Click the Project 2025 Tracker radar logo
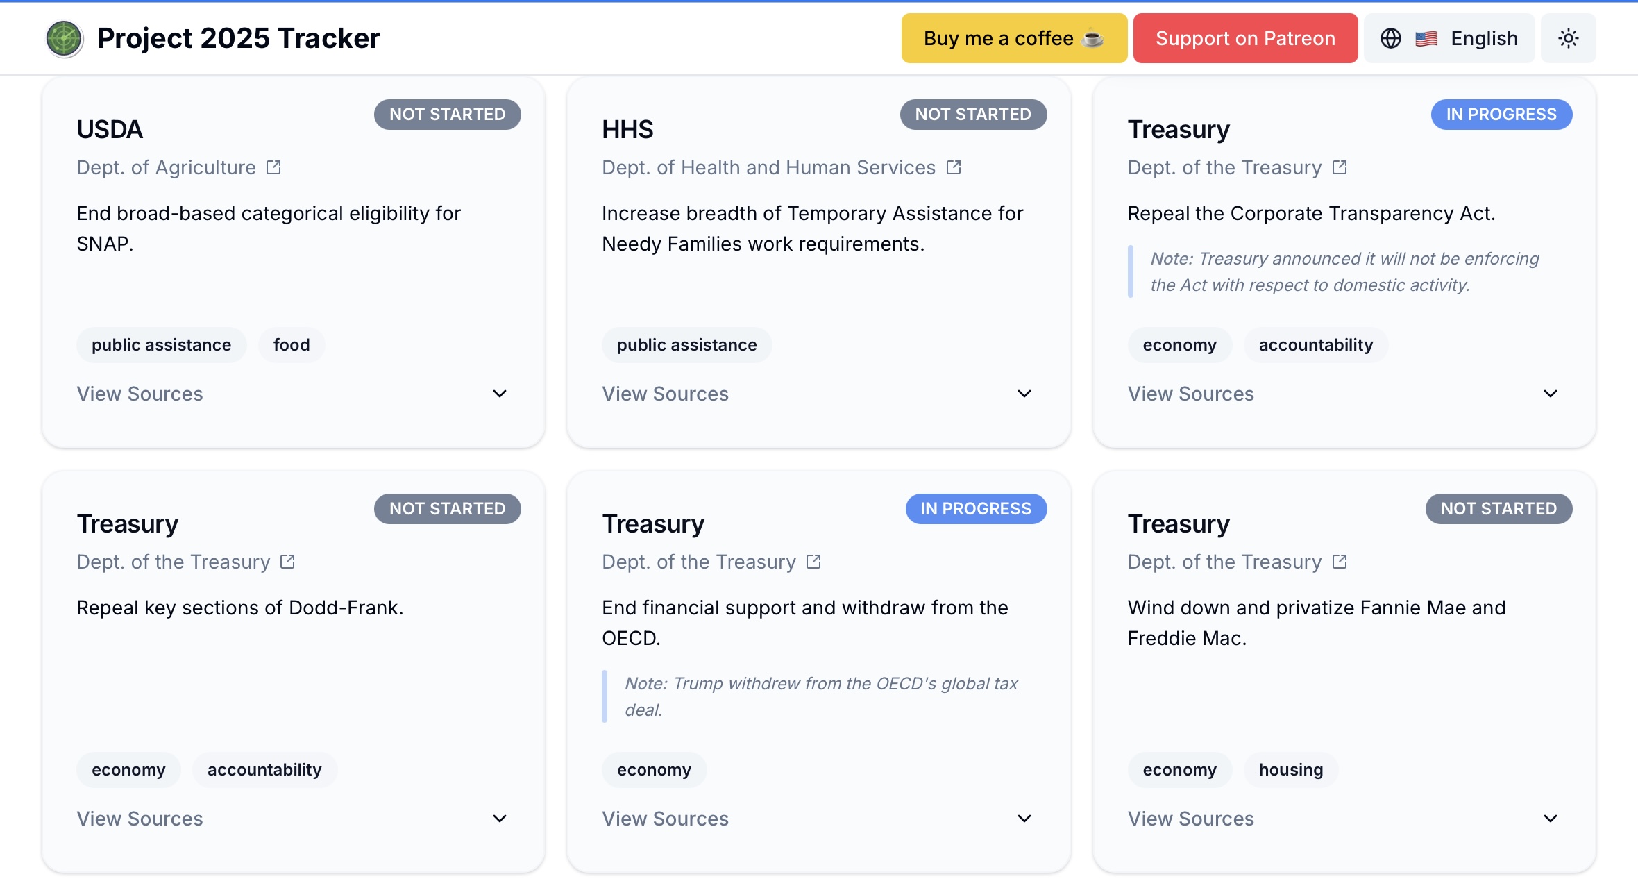Image resolution: width=1638 pixels, height=888 pixels. click(x=64, y=38)
